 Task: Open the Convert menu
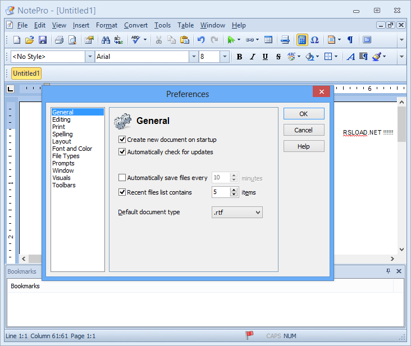136,25
